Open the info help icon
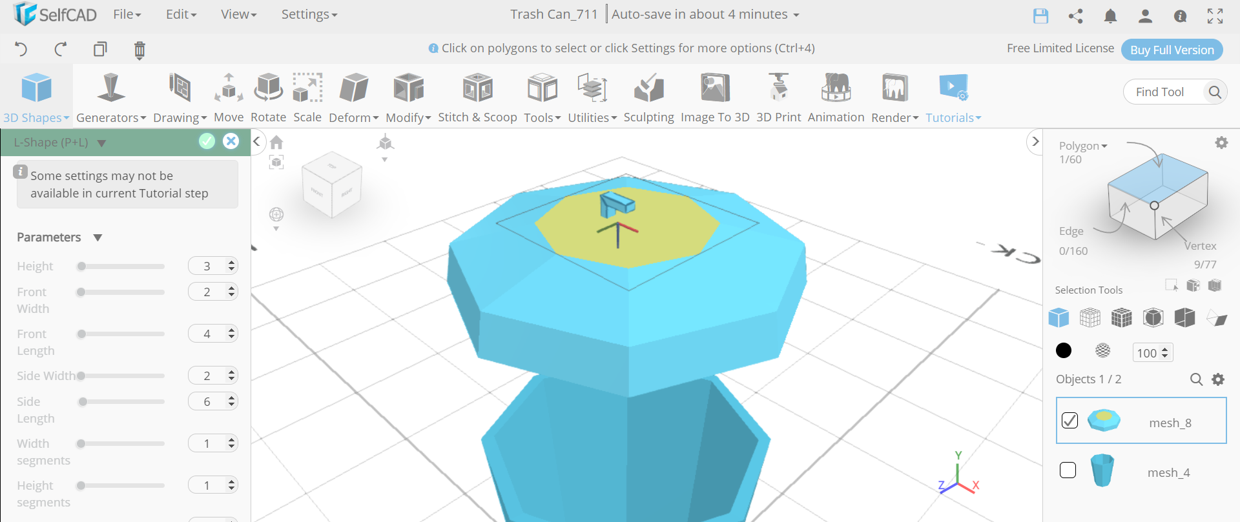This screenshot has width=1240, height=522. pos(1180,16)
